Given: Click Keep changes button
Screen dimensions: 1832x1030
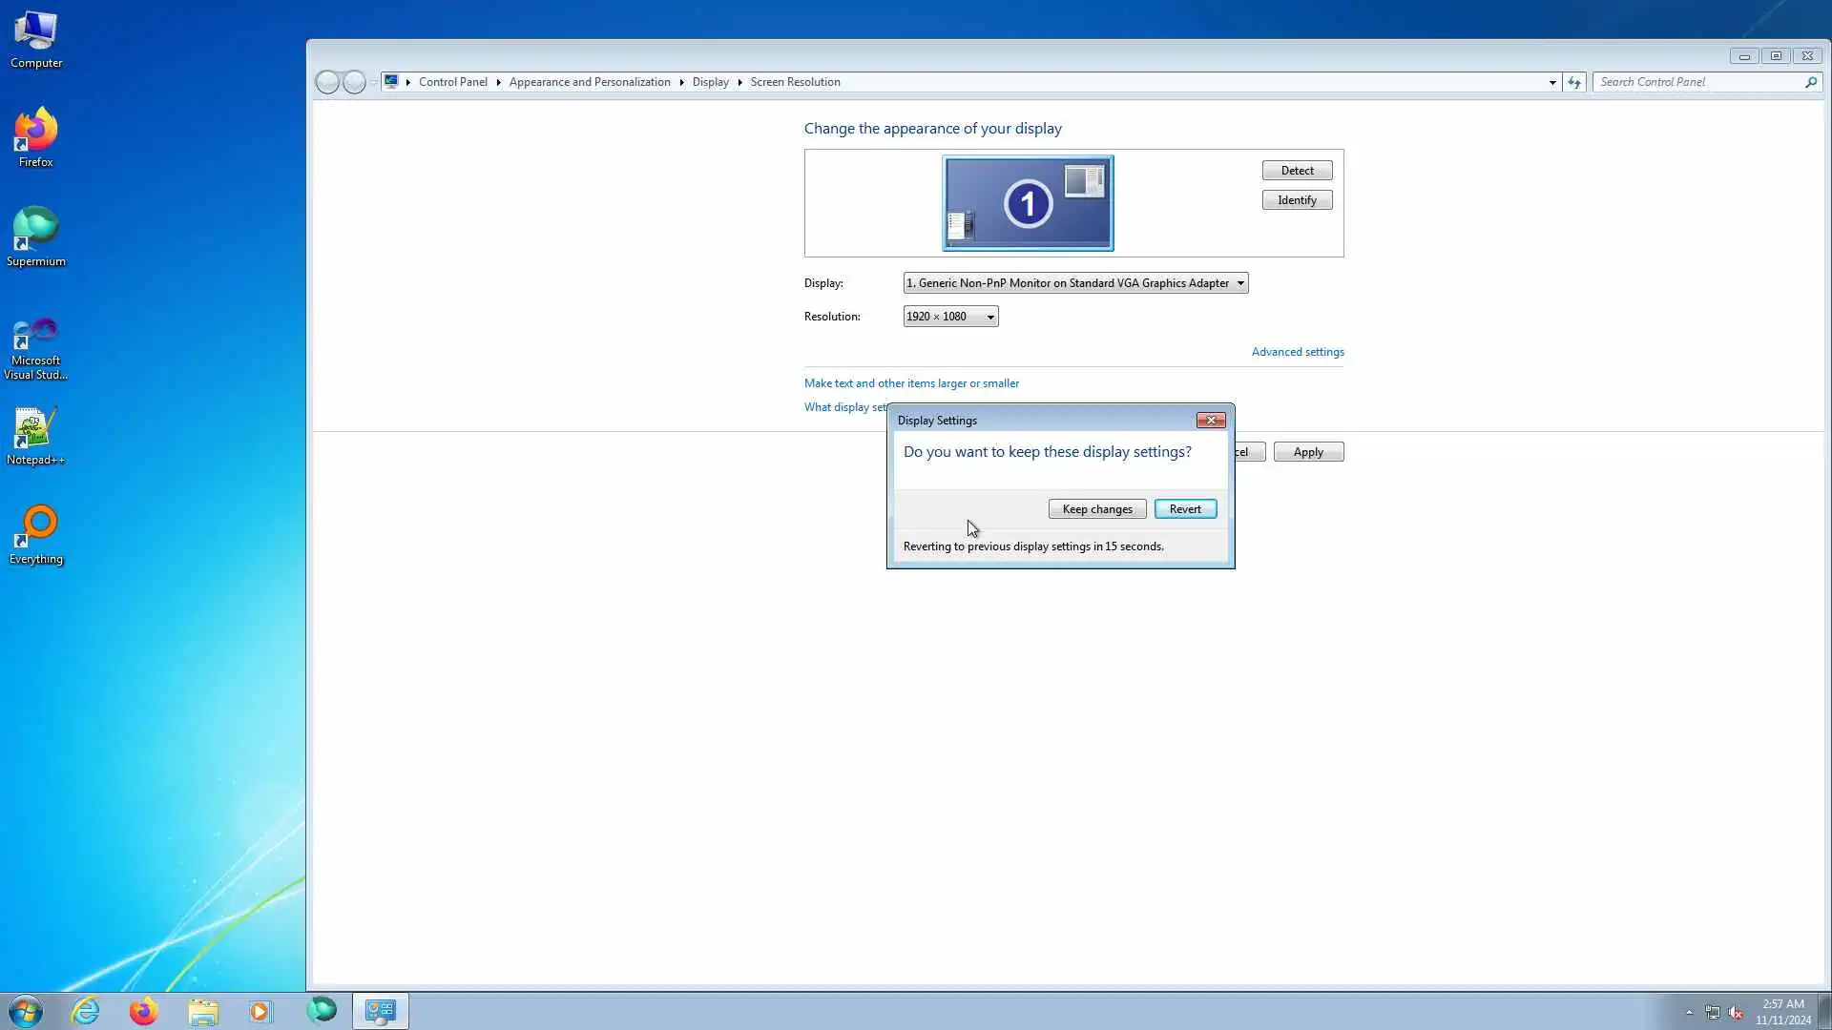Looking at the screenshot, I should (x=1096, y=509).
